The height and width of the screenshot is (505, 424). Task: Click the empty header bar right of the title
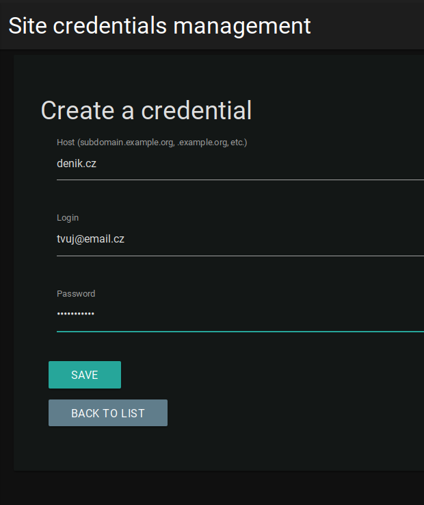tap(369, 25)
